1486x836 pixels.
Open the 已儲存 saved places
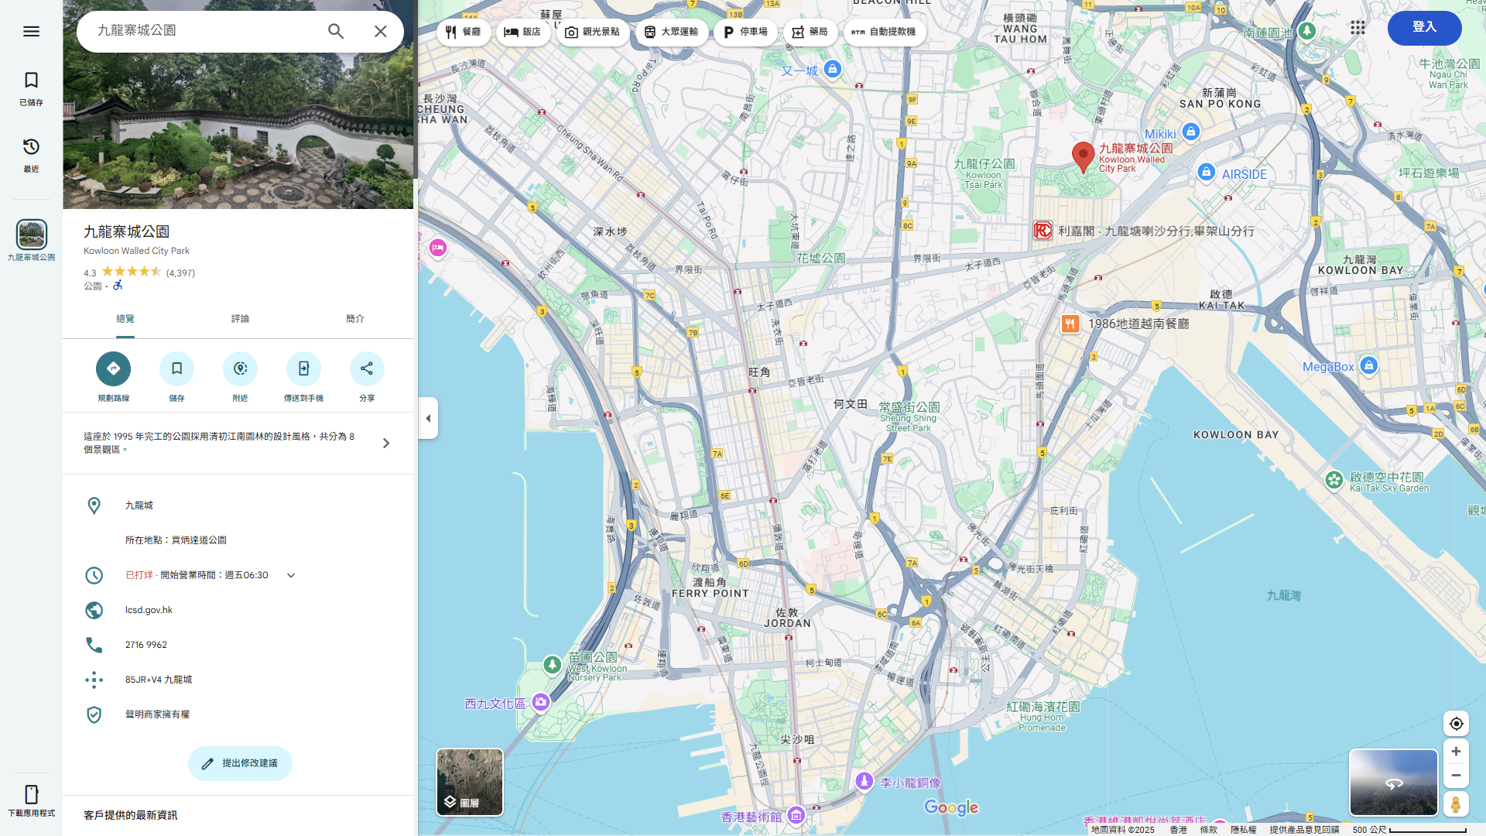click(x=31, y=88)
